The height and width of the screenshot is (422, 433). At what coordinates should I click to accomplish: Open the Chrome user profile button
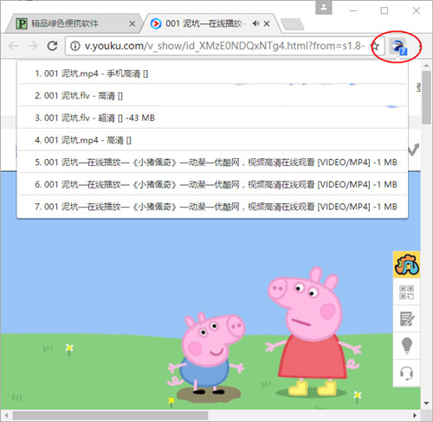[324, 8]
